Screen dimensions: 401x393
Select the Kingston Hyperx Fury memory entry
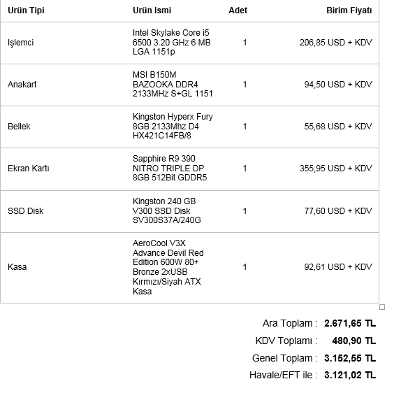173,126
